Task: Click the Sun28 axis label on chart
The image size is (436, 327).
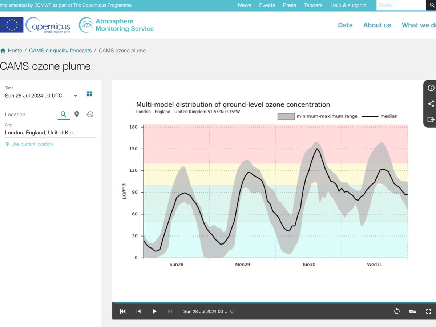Action: pyautogui.click(x=176, y=265)
